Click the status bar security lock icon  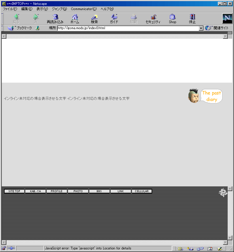[x=4, y=248]
